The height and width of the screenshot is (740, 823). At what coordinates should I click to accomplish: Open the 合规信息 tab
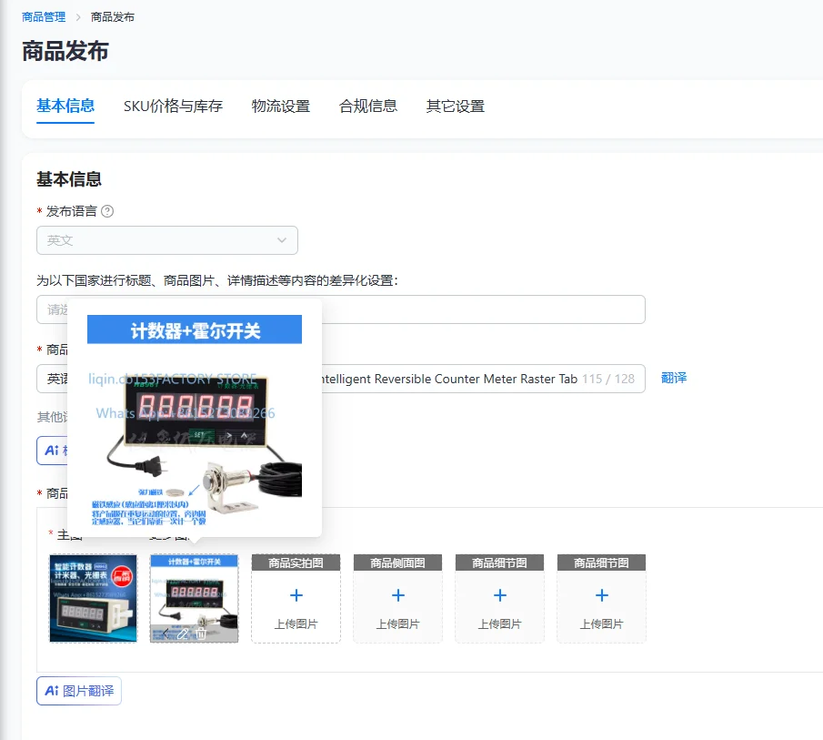click(368, 106)
